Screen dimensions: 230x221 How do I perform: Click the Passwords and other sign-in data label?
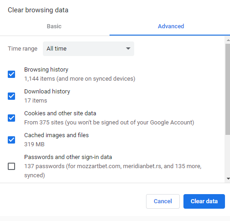pyautogui.click(x=68, y=157)
